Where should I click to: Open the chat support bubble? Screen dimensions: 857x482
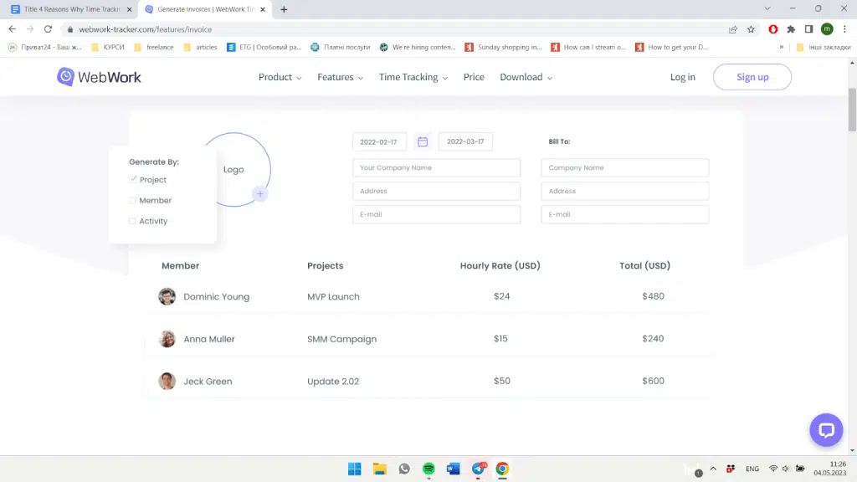point(825,430)
